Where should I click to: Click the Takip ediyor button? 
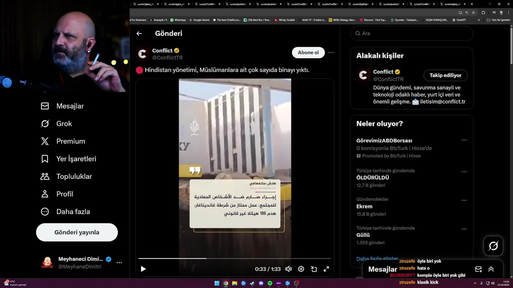coord(445,75)
